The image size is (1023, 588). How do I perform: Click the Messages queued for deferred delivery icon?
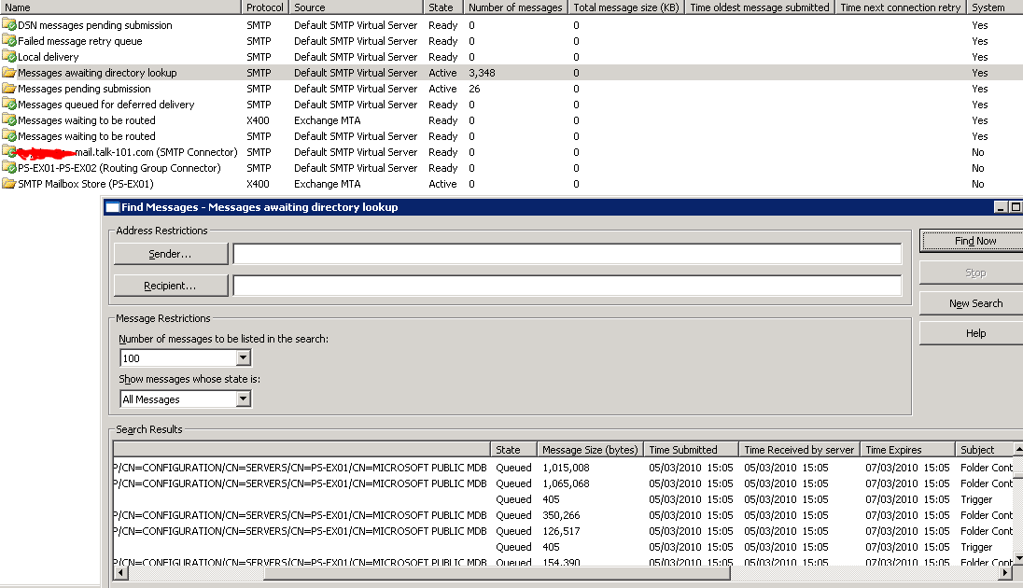9,105
